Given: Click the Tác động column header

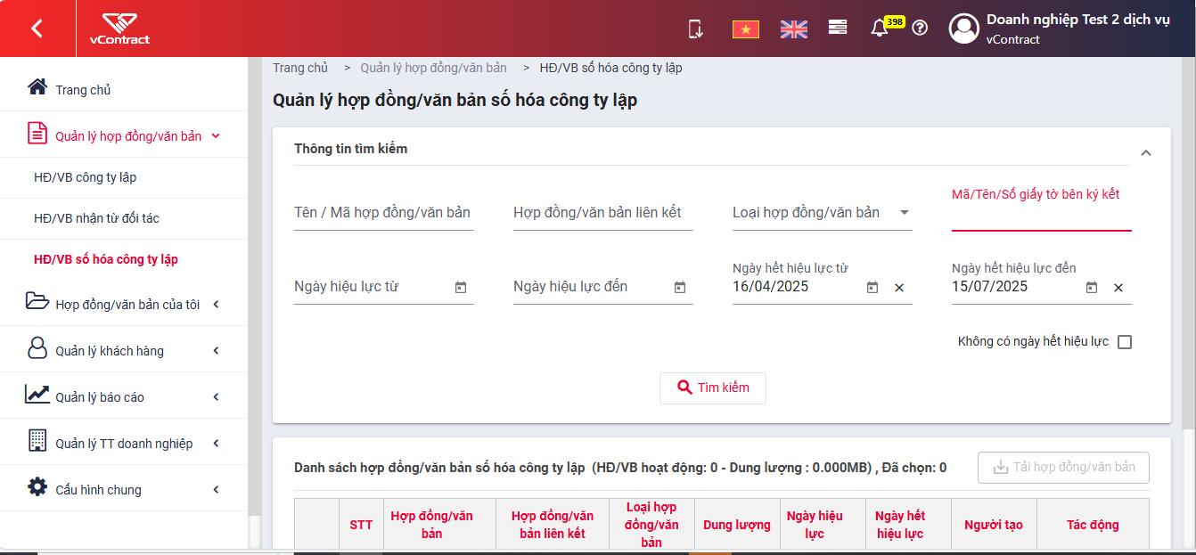Looking at the screenshot, I should click(1093, 525).
